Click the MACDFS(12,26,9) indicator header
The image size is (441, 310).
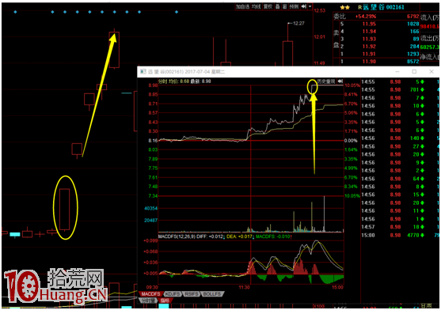177,236
